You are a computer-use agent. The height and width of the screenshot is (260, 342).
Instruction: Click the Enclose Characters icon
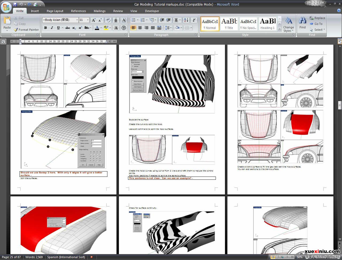pyautogui.click(x=124, y=28)
